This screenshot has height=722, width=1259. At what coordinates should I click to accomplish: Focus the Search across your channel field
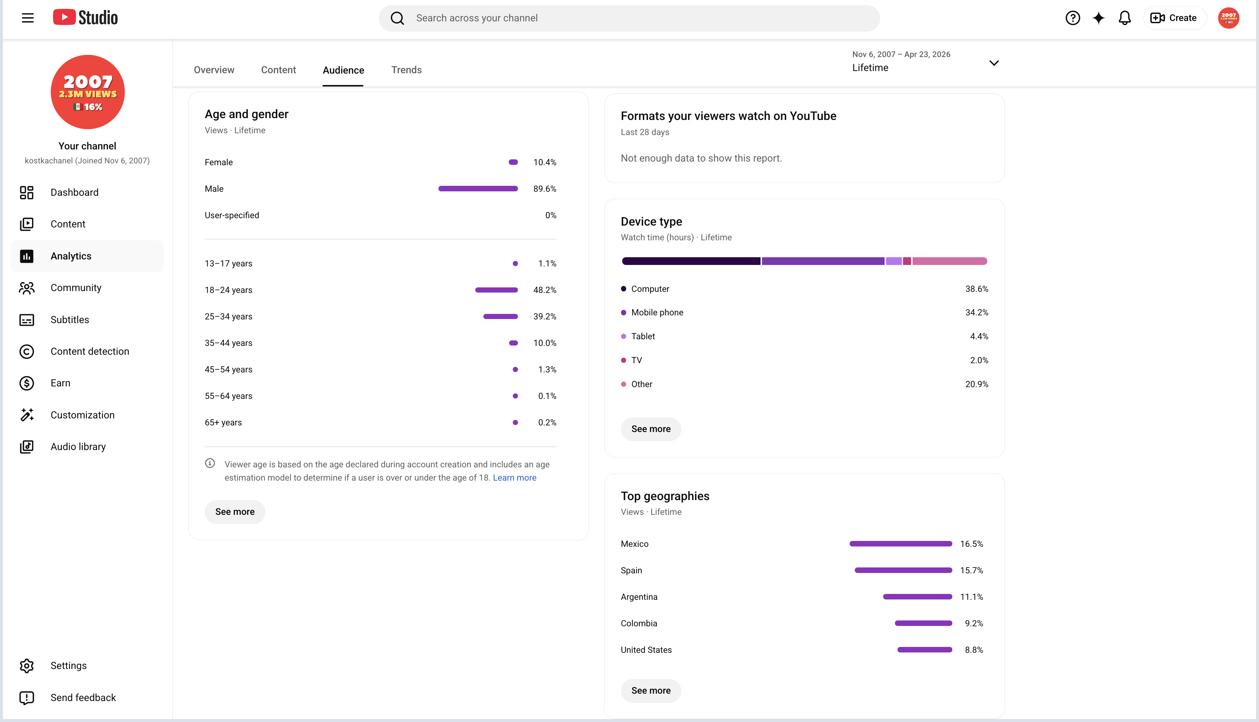[x=629, y=18]
